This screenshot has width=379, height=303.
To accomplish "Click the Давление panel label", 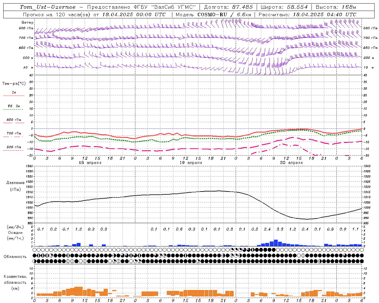I will click(x=15, y=183).
